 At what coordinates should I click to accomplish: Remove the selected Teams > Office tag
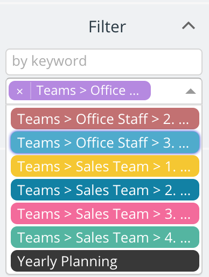pos(20,92)
